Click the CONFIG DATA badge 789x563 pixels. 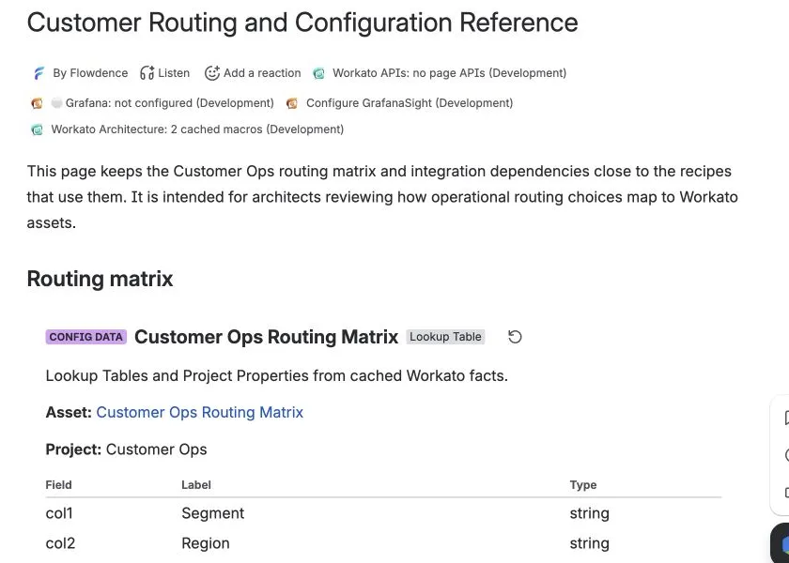[86, 337]
